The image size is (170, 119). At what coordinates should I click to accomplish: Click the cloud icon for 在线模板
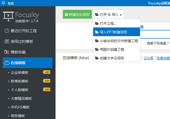coord(7,63)
